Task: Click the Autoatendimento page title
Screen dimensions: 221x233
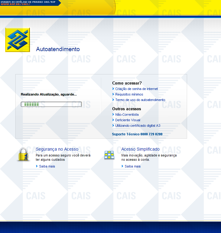Action: (58, 49)
